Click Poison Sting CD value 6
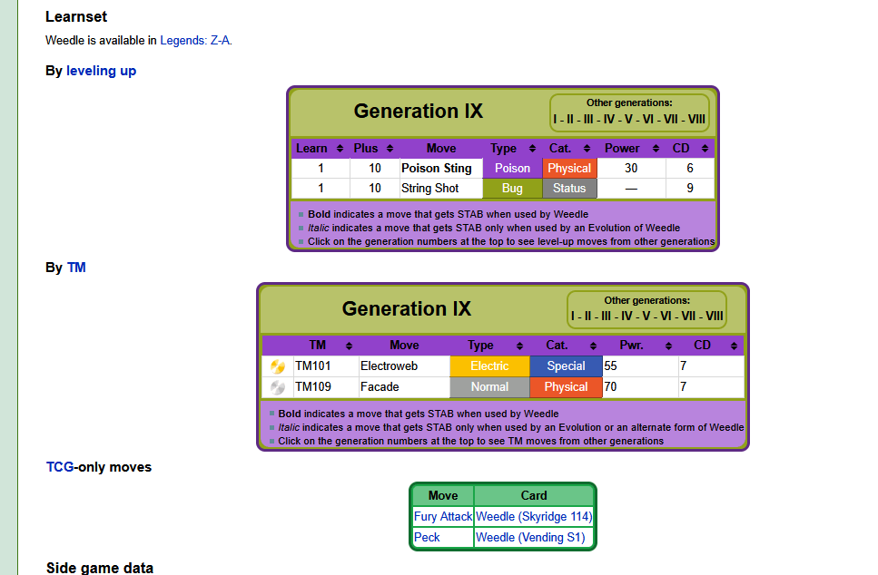The image size is (878, 575). (690, 169)
